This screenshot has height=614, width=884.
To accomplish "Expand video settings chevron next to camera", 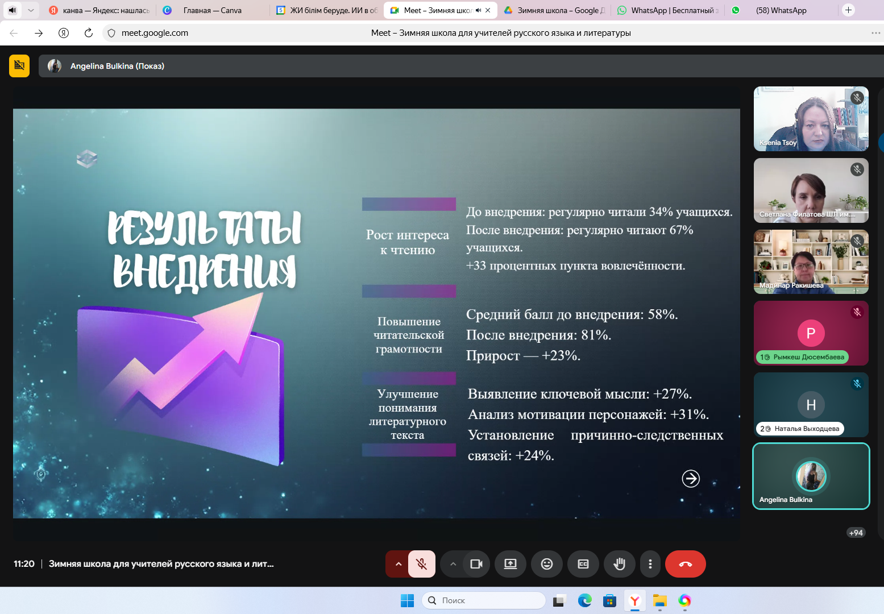I will (453, 564).
